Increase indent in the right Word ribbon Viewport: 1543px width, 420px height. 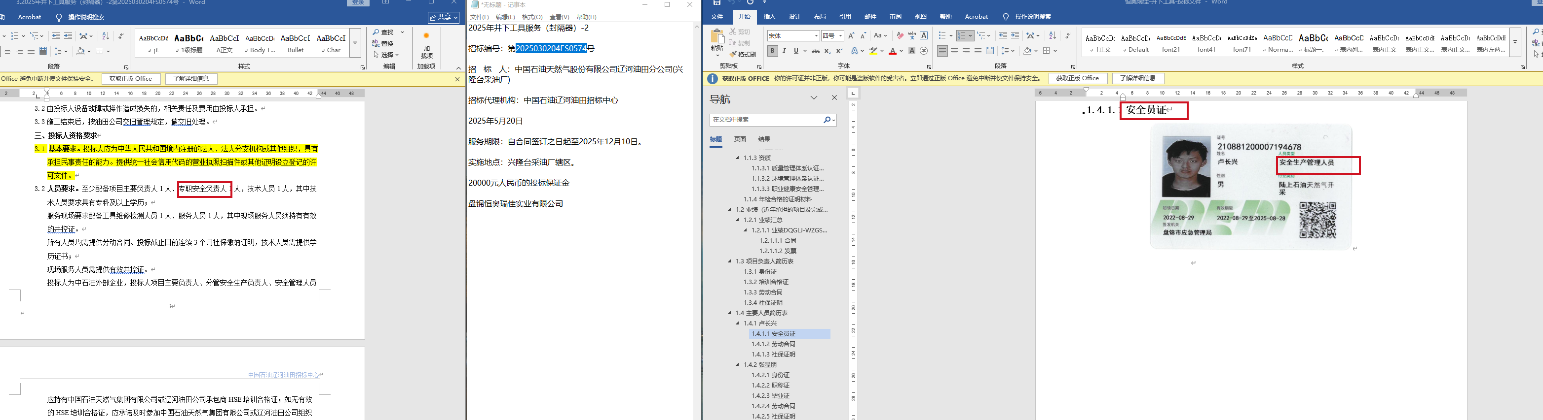coord(1015,36)
